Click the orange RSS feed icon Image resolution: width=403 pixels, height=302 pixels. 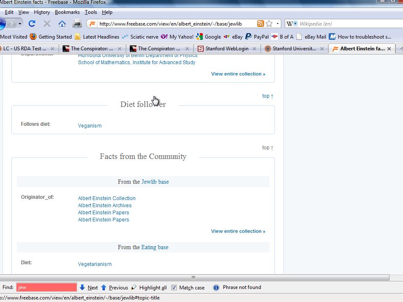[x=260, y=23]
